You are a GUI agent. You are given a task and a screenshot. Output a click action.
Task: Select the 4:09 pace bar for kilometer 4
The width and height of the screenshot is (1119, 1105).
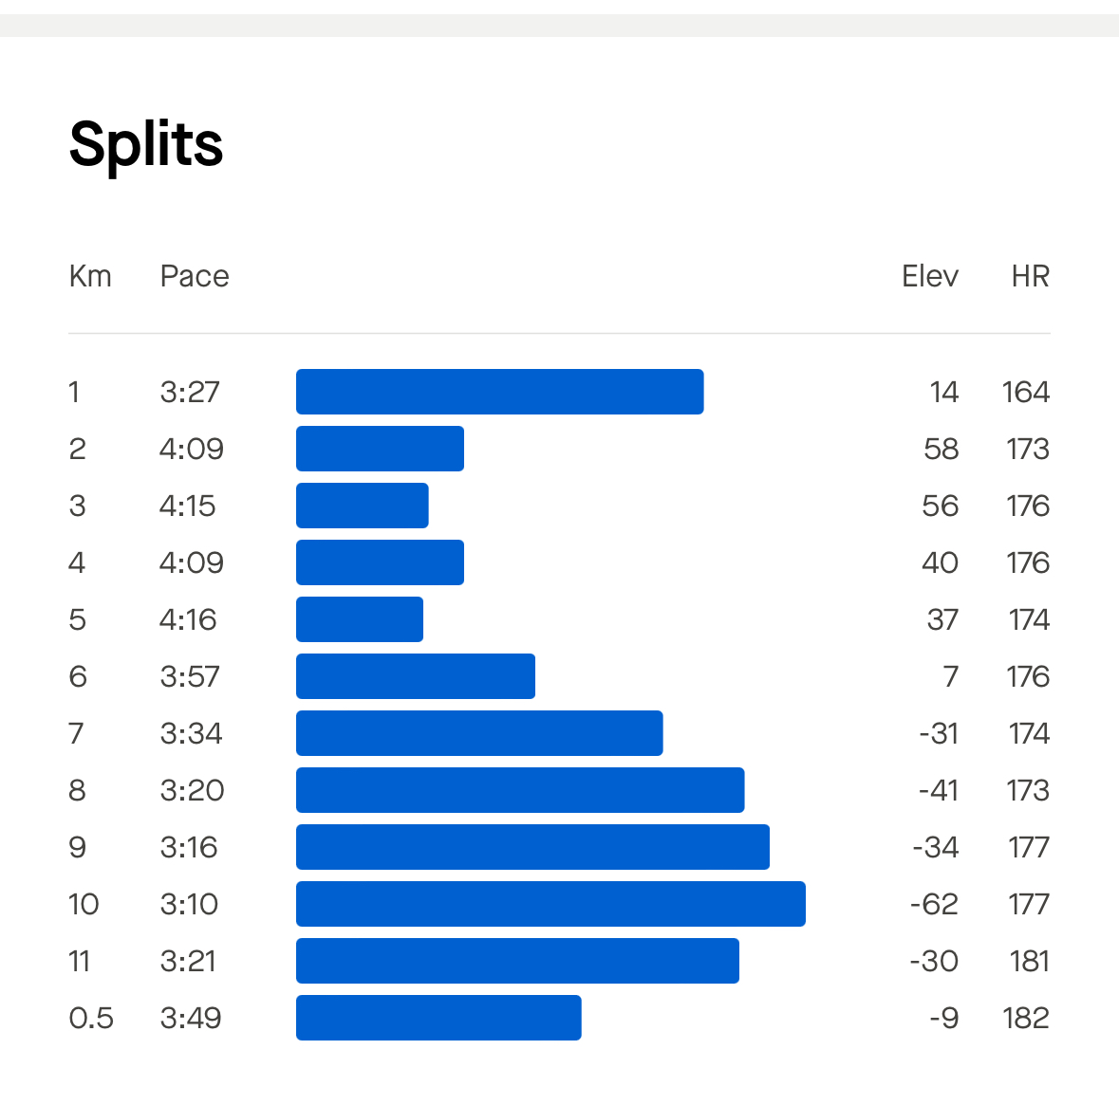point(380,562)
